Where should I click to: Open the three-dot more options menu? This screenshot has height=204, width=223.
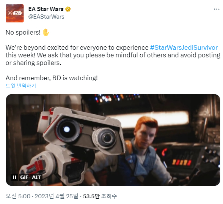tap(217, 9)
